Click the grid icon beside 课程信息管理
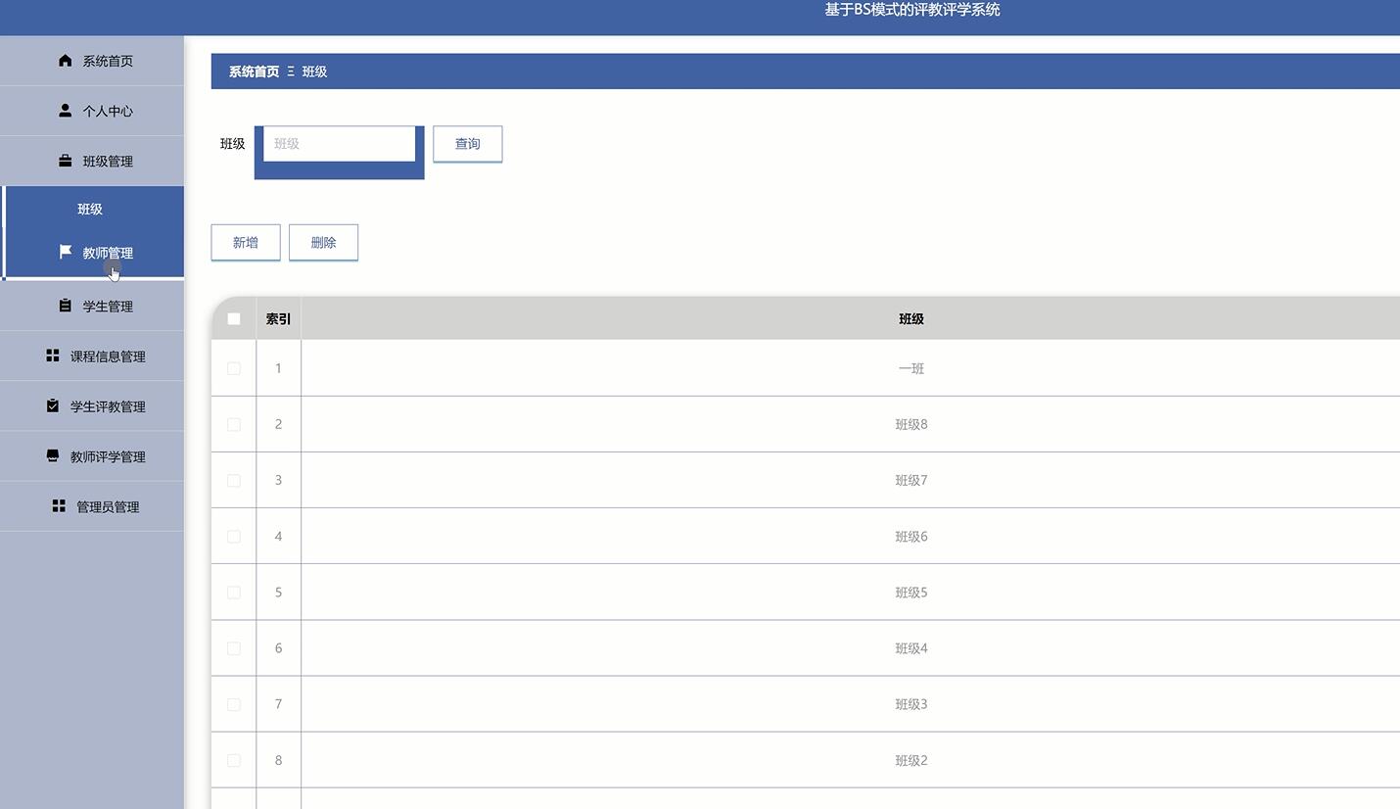The image size is (1400, 809). (x=53, y=356)
